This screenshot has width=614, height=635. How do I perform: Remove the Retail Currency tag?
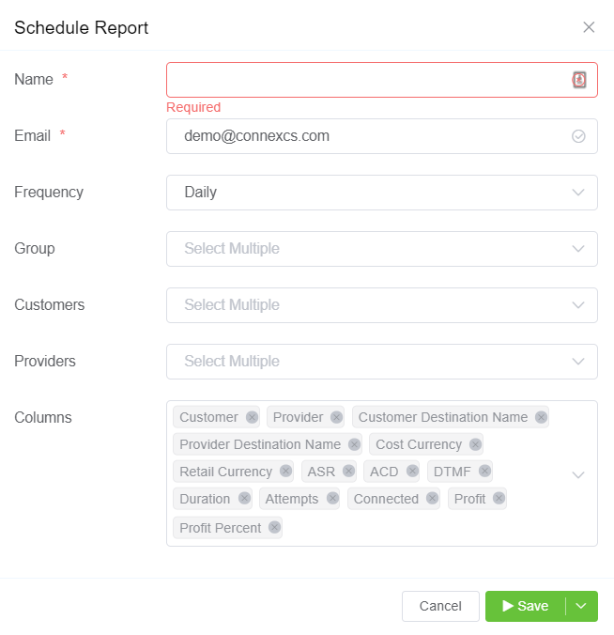point(285,472)
